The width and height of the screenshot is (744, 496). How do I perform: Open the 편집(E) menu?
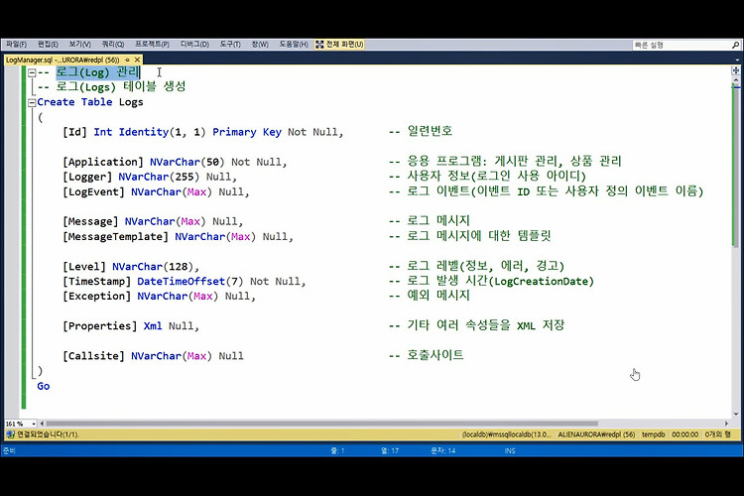click(x=48, y=44)
